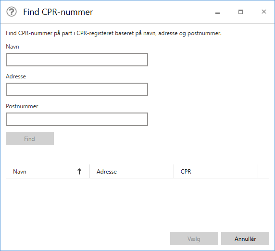Sort results by Navn column header
This screenshot has width=275, height=251.
point(48,171)
